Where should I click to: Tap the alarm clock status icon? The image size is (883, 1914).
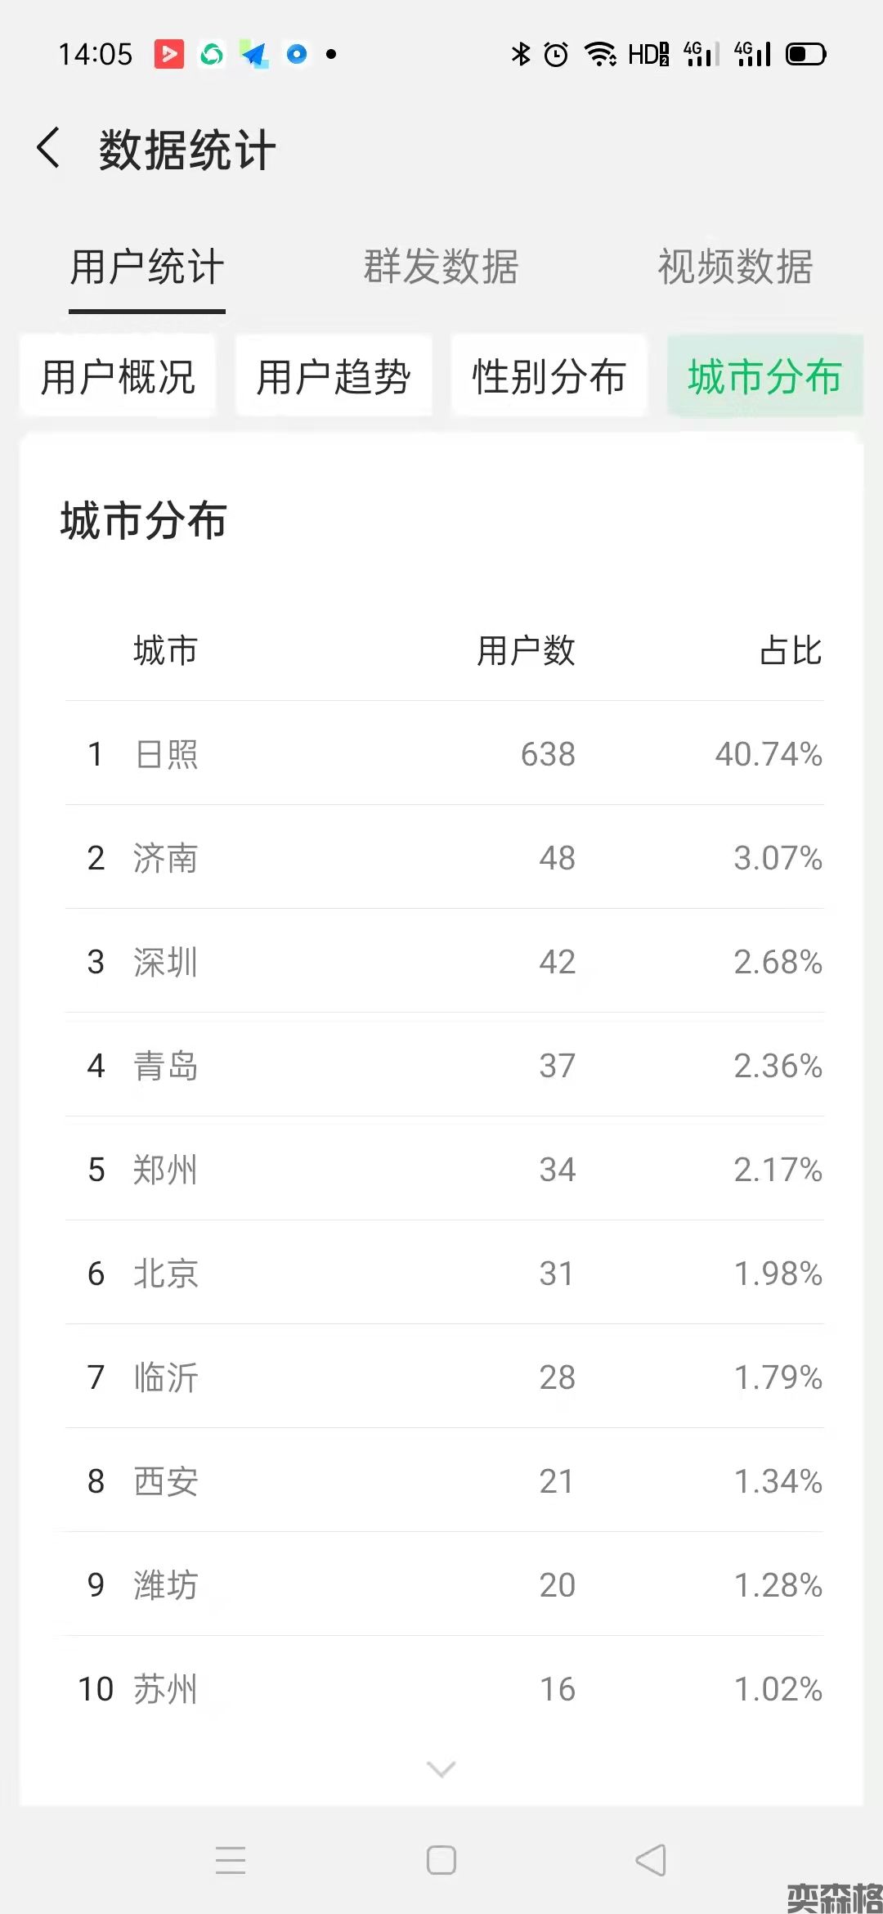pos(556,54)
